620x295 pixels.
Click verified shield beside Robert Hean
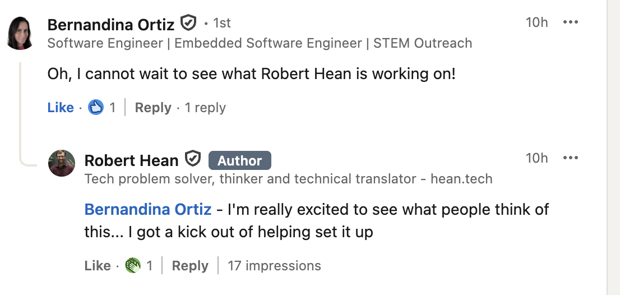tap(193, 160)
